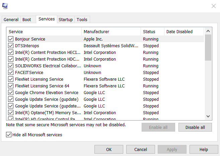Go to the Startup tab
Viewport: 220px width, 156px height.
66,19
